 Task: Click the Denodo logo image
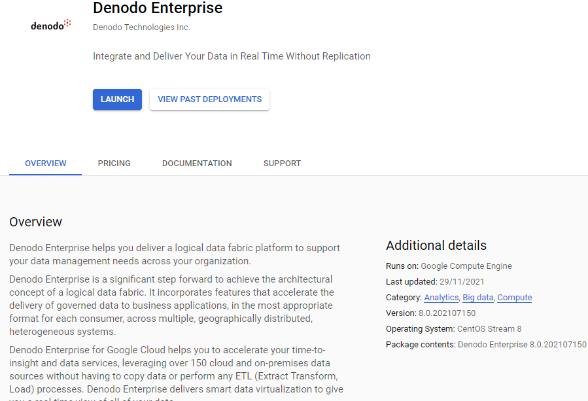click(51, 25)
